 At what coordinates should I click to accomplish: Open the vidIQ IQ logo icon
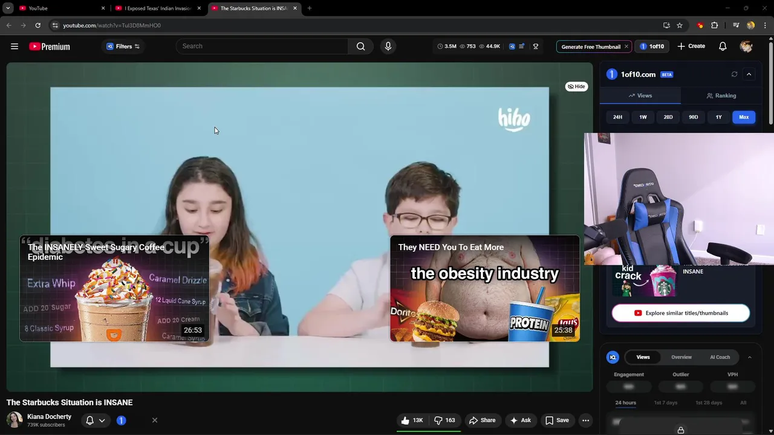click(613, 357)
